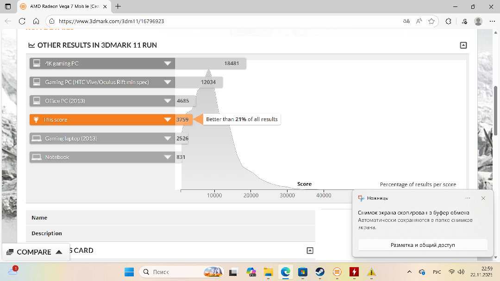Expand the Office PC (2013) dropdown
The width and height of the screenshot is (500, 281).
[x=168, y=101]
